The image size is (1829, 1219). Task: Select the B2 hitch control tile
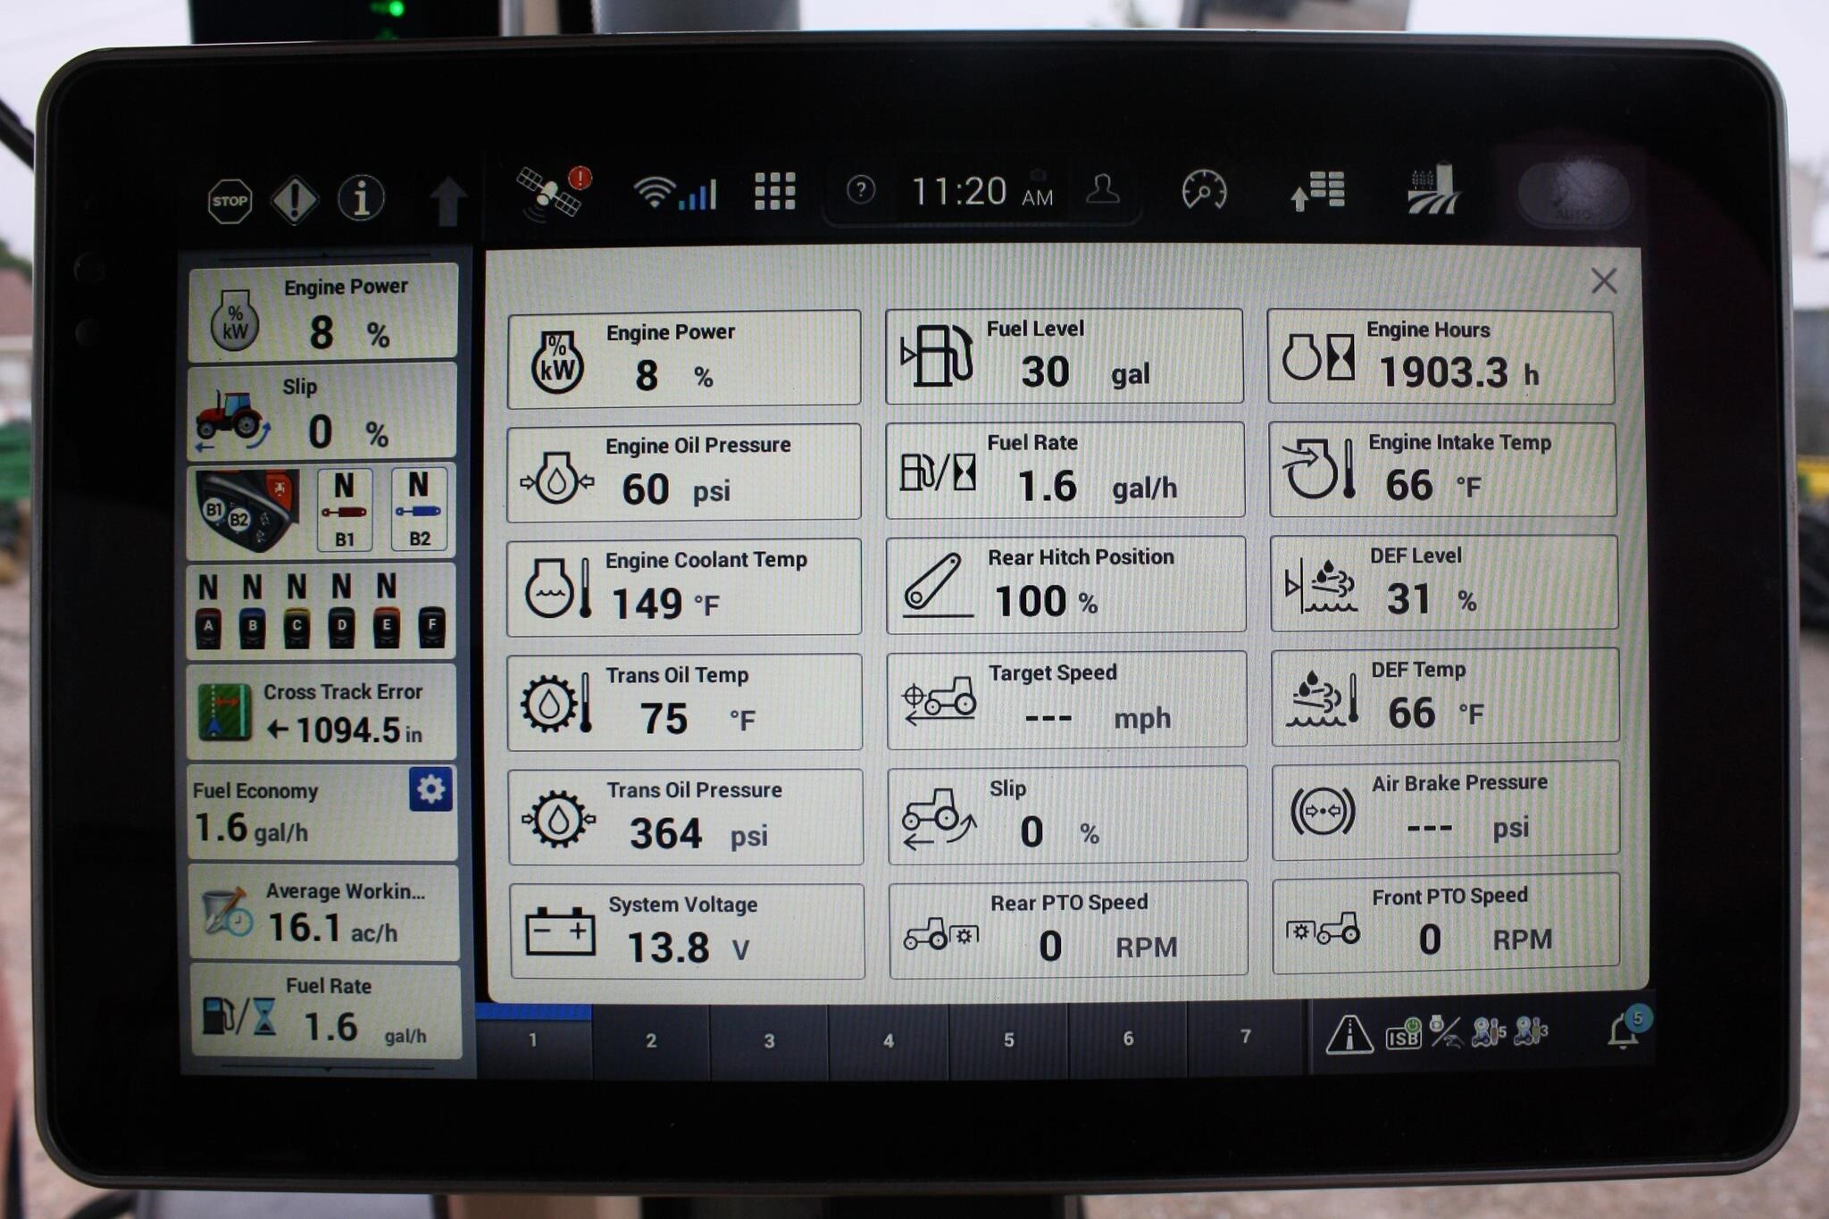click(x=419, y=509)
